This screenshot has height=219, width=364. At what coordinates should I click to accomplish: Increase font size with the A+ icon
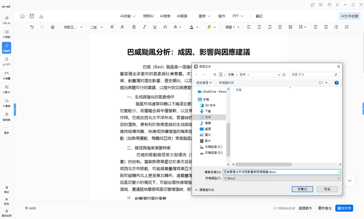coord(112,27)
